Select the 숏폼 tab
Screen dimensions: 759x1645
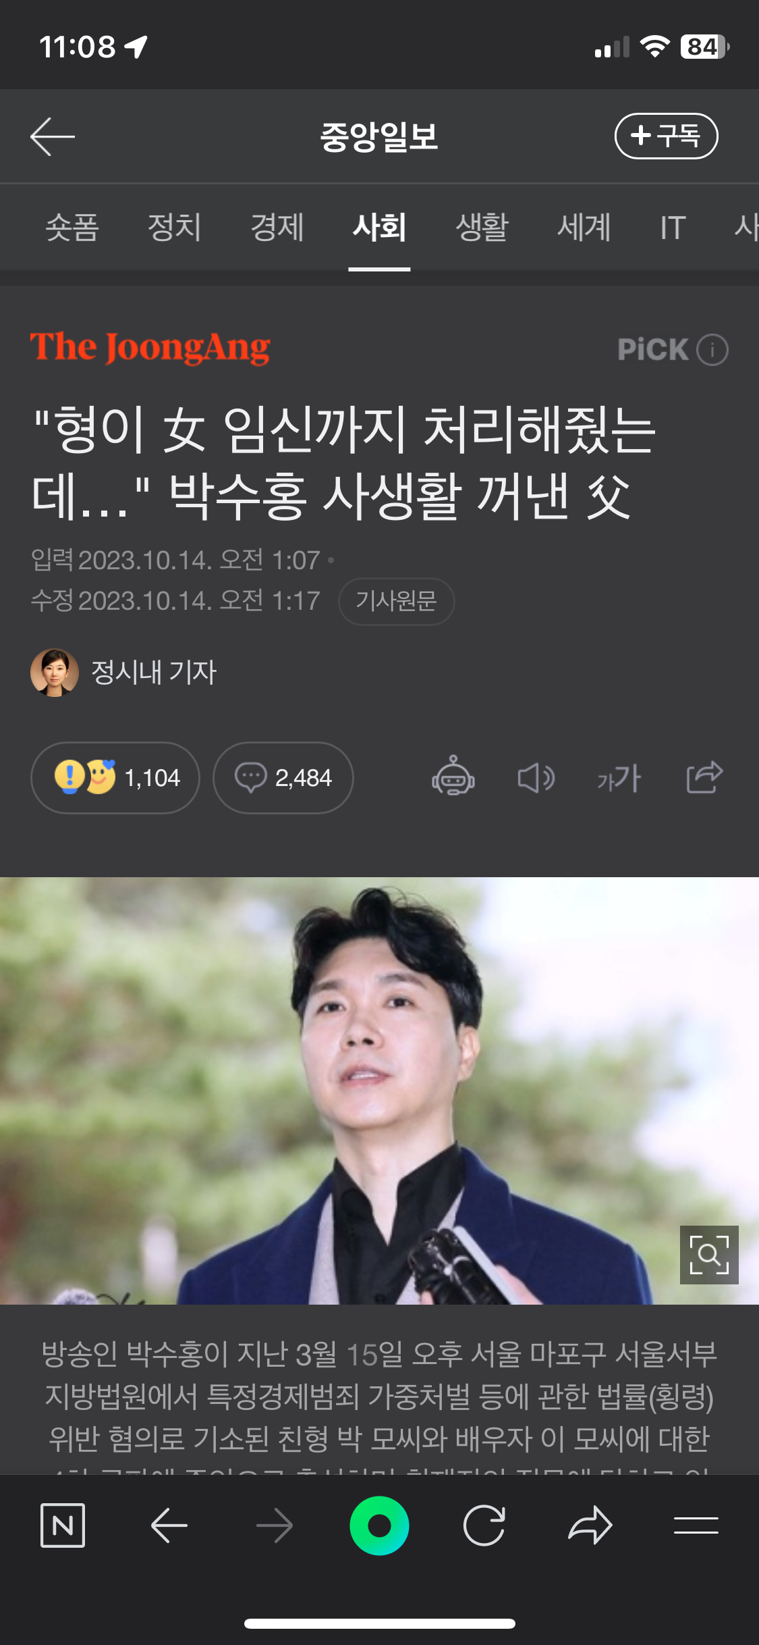pyautogui.click(x=72, y=227)
